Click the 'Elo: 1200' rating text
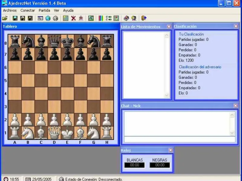The image size is (242, 181). [186, 60]
